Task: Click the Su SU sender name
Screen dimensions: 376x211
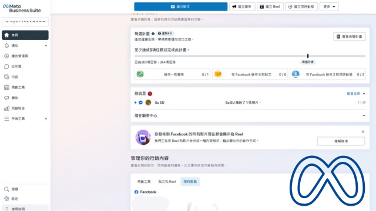Action: 159,103
